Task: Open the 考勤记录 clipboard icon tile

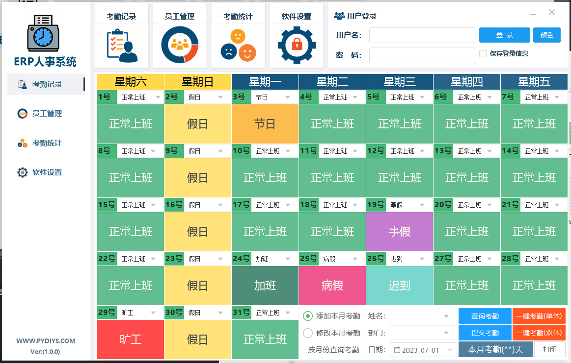Action: pos(121,45)
